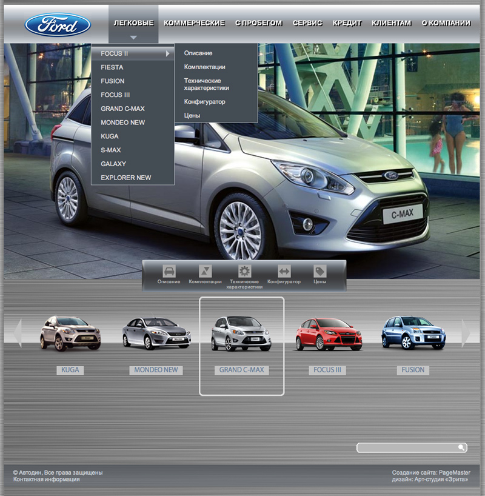Choose Цены in the FOCUS II submenu
This screenshot has width=485, height=496.
(192, 116)
